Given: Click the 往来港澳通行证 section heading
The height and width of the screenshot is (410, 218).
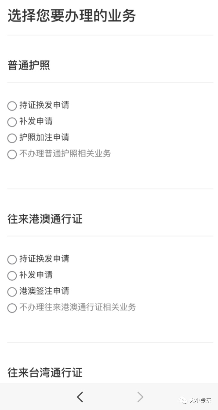Looking at the screenshot, I should (x=44, y=220).
